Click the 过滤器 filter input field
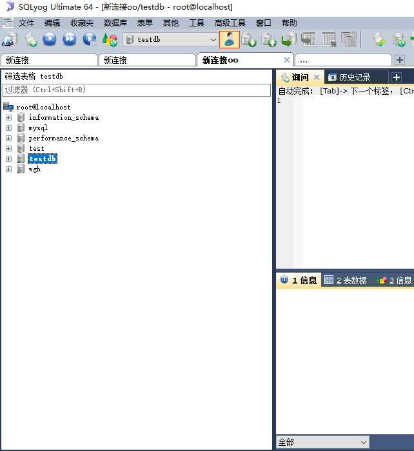The width and height of the screenshot is (414, 451). [137, 90]
